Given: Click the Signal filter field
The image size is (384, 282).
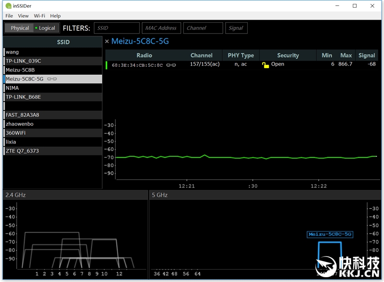Looking at the screenshot, I should pyautogui.click(x=236, y=28).
